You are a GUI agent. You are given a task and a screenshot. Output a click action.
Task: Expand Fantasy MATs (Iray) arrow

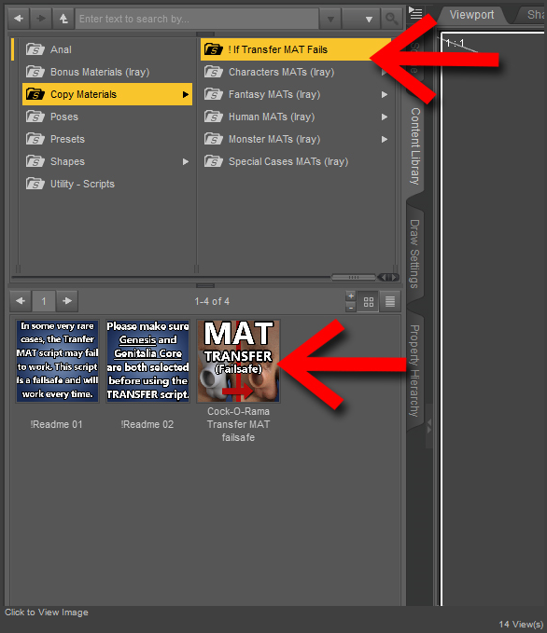coord(384,94)
